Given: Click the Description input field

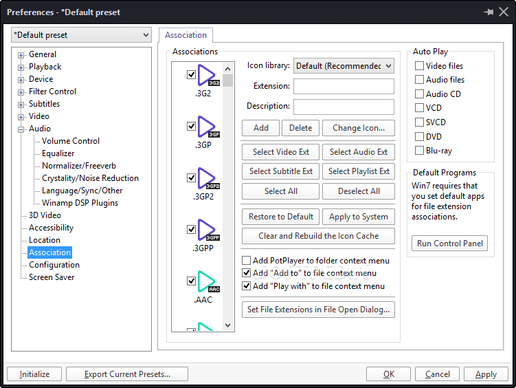Looking at the screenshot, I should 344,107.
